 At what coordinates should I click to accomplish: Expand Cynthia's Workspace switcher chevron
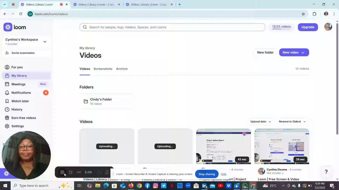click(x=45, y=42)
